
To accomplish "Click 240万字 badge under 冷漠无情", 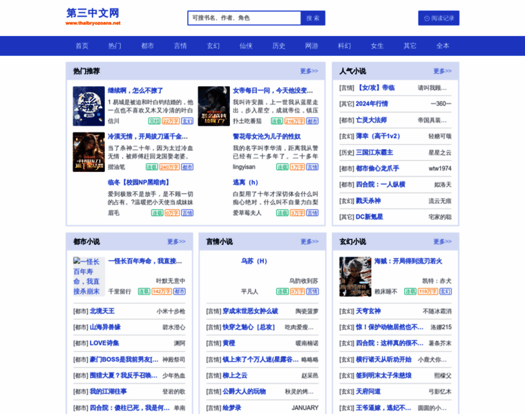I will pyautogui.click(x=169, y=167).
